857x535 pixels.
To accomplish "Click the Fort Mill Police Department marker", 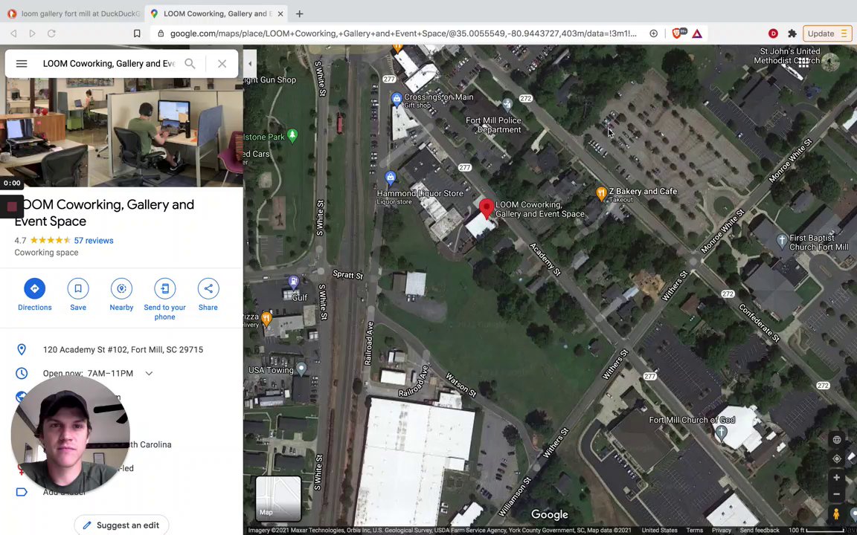I will click(507, 104).
